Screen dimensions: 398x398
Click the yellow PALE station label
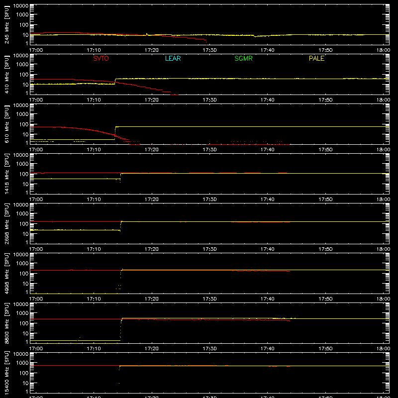coord(316,58)
